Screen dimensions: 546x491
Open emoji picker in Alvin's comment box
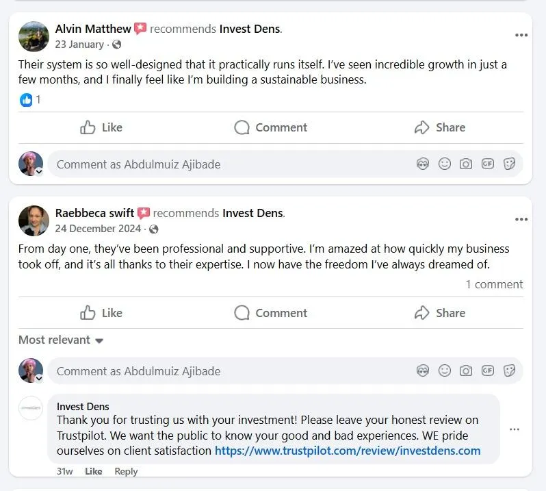click(x=445, y=164)
